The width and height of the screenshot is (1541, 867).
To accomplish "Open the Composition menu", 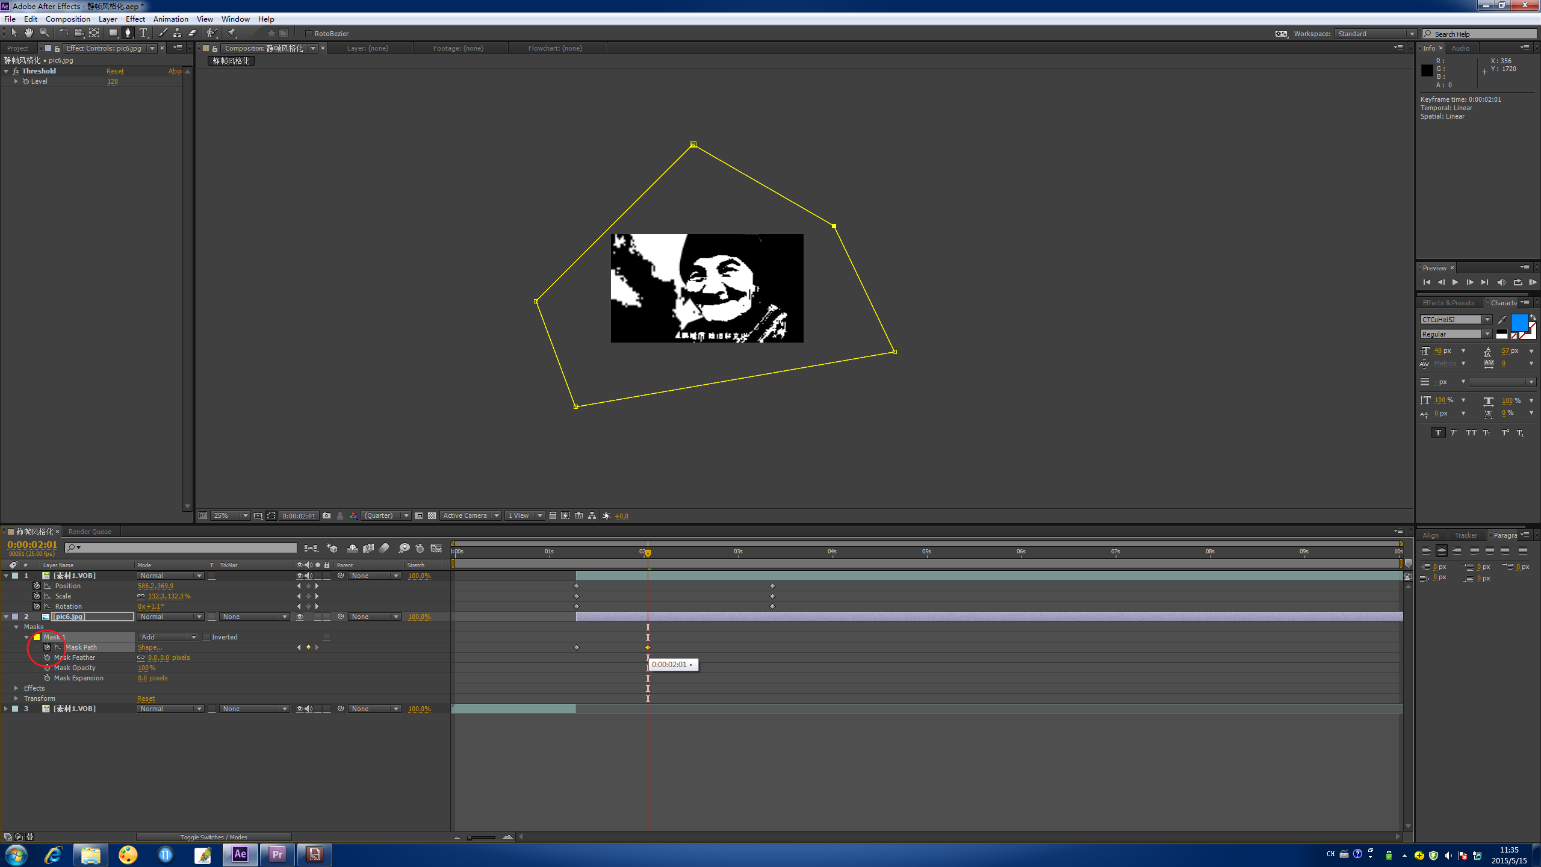I will click(x=67, y=19).
